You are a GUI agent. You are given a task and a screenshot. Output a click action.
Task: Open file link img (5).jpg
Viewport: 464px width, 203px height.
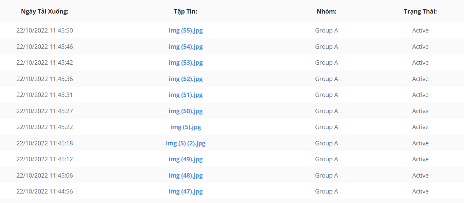(186, 127)
